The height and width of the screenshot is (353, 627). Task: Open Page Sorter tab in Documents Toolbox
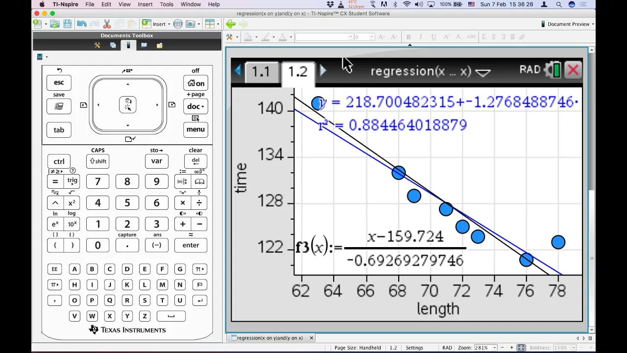[x=113, y=45]
